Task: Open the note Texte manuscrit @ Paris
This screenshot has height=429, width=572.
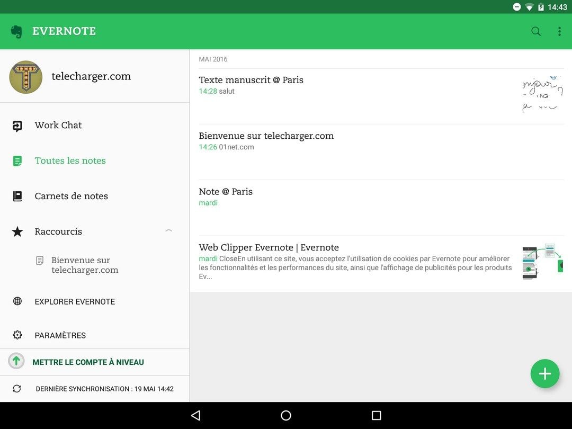Action: [381, 96]
